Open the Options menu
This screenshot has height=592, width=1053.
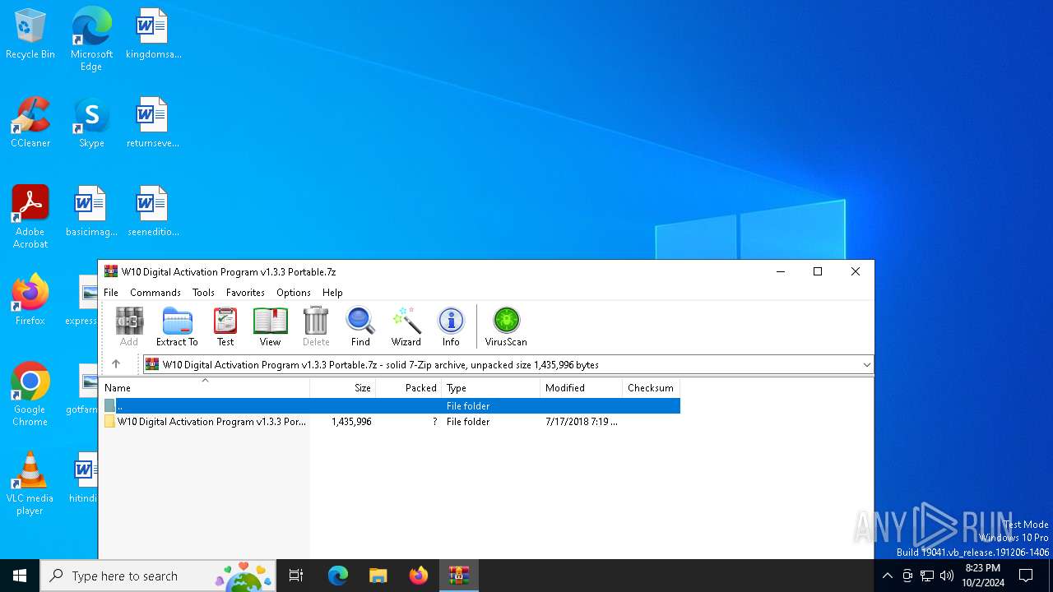coord(294,293)
